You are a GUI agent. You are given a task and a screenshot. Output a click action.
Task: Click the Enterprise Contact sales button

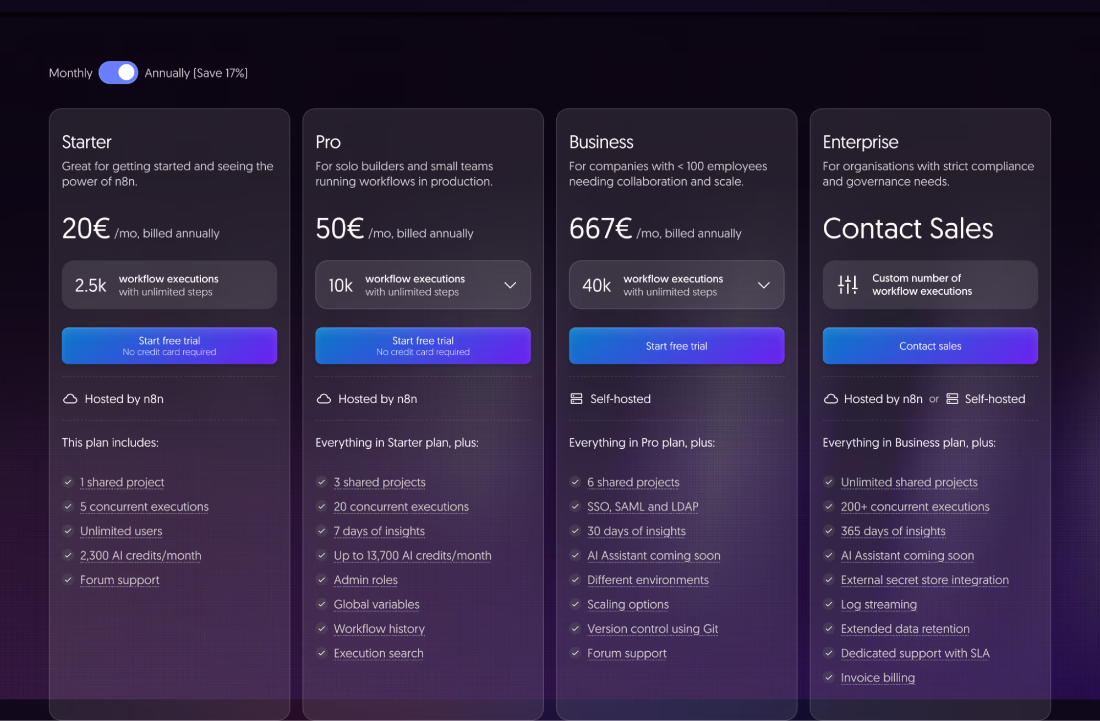tap(930, 346)
